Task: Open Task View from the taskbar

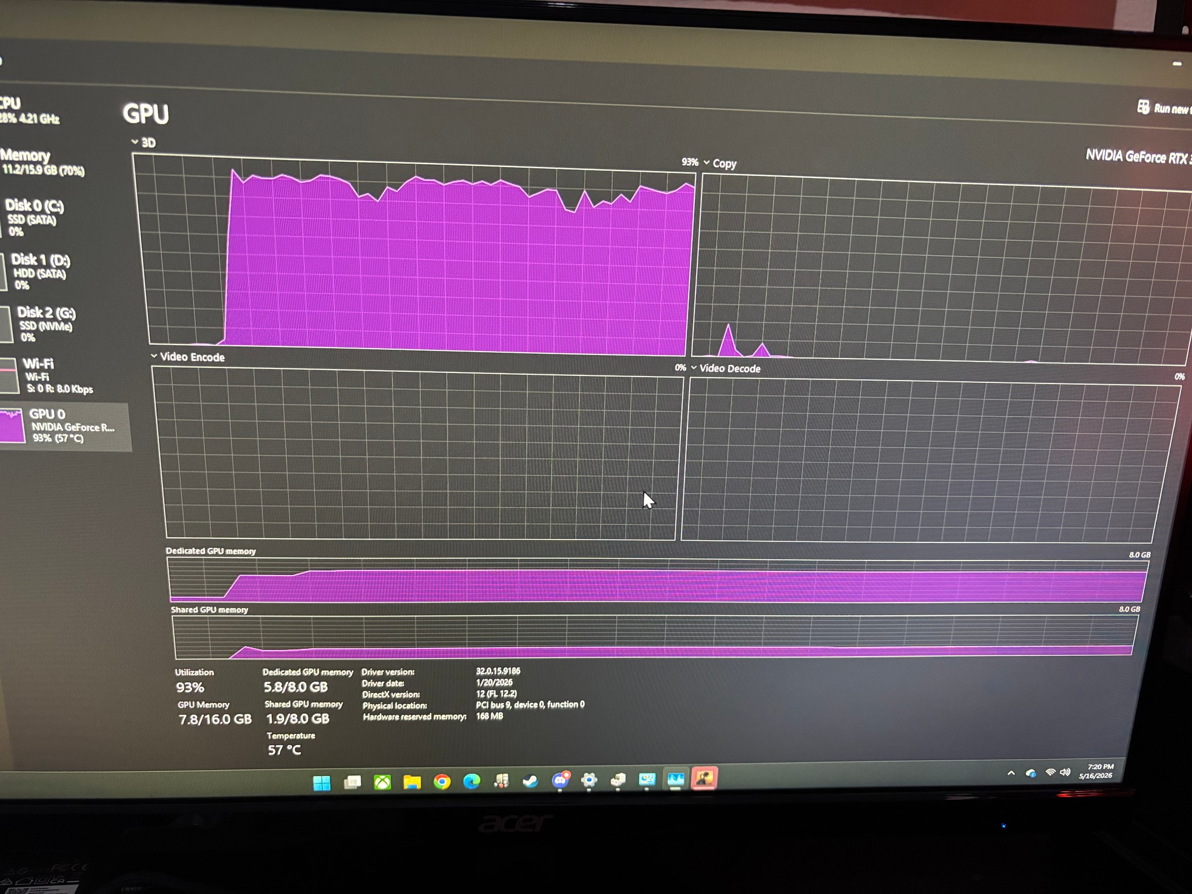Action: click(352, 782)
